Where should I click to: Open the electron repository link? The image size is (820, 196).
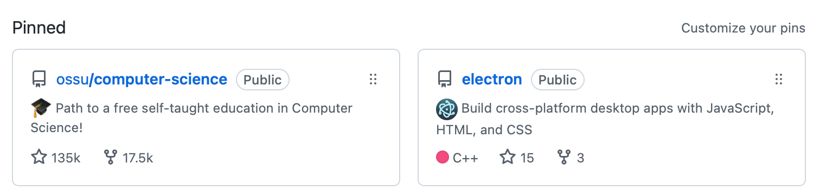click(x=492, y=80)
